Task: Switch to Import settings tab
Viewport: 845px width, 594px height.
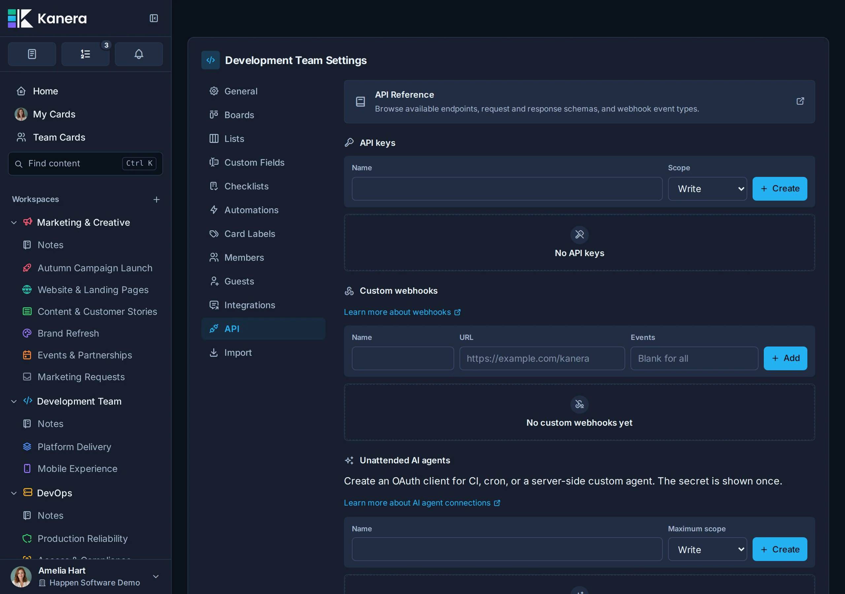Action: (x=263, y=352)
